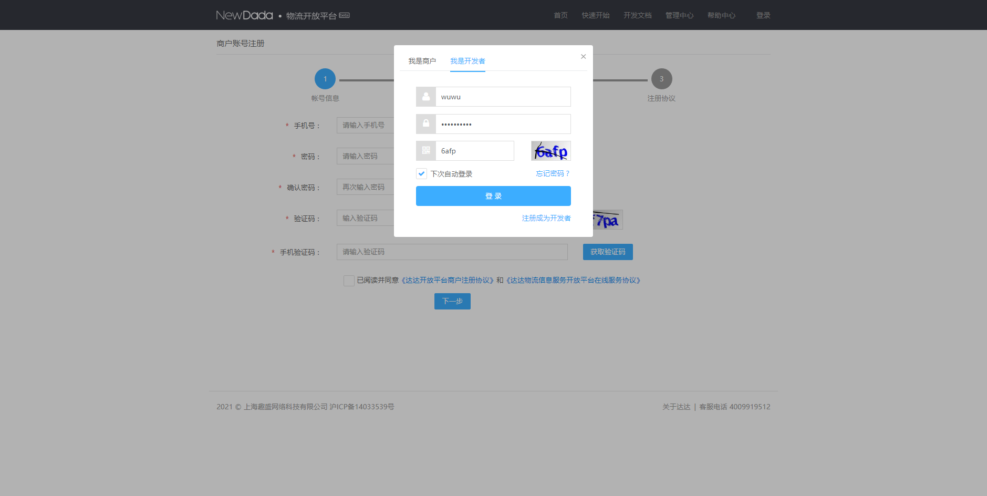Open the 忘记密码 link

[553, 173]
